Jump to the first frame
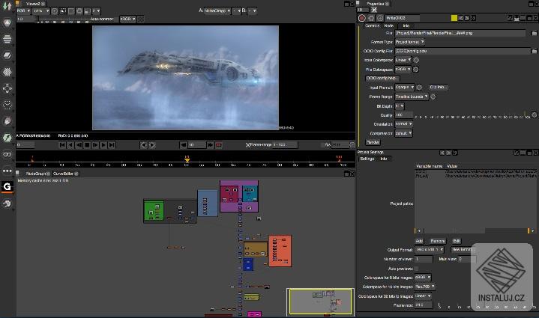The image size is (539, 318). 61,144
